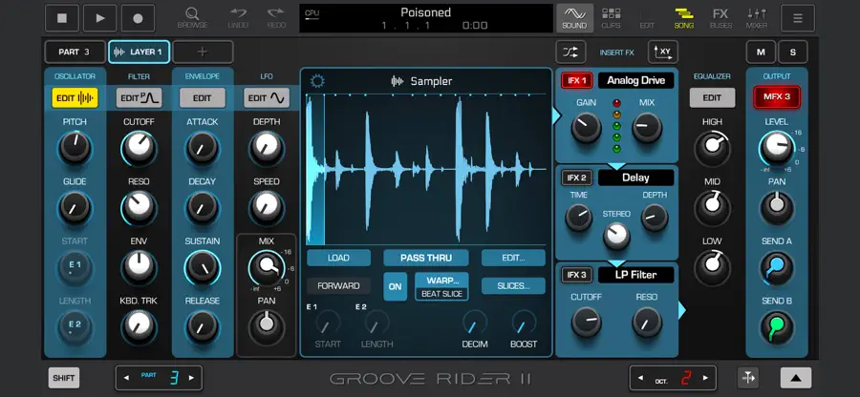Click the Boost knob in Sampler
Screen dimensions: 860x397
524,322
